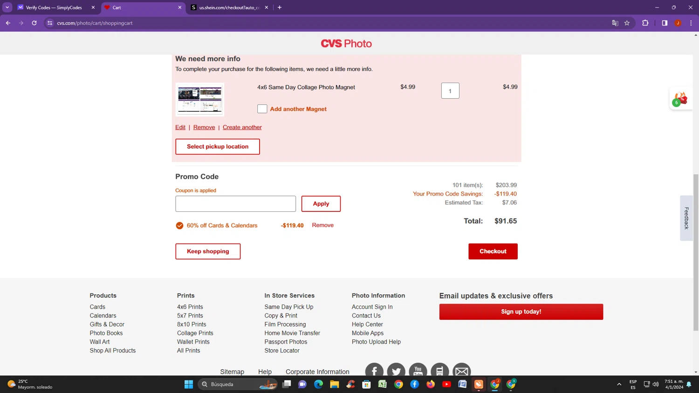The height and width of the screenshot is (393, 699).
Task: Open Chrome three-dot menu
Action: point(691,23)
